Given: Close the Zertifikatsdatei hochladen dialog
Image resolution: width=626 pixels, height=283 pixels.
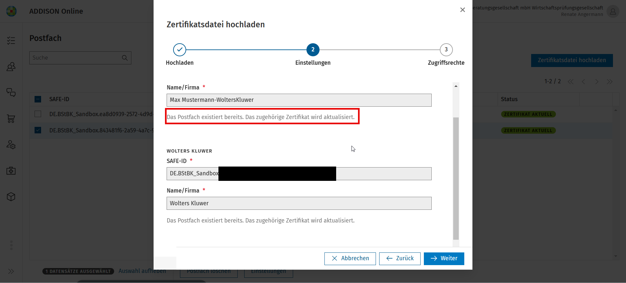Looking at the screenshot, I should point(462,10).
